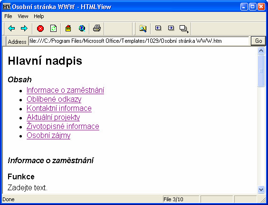
Task: Click the Obsah heading text
Action: (19, 79)
